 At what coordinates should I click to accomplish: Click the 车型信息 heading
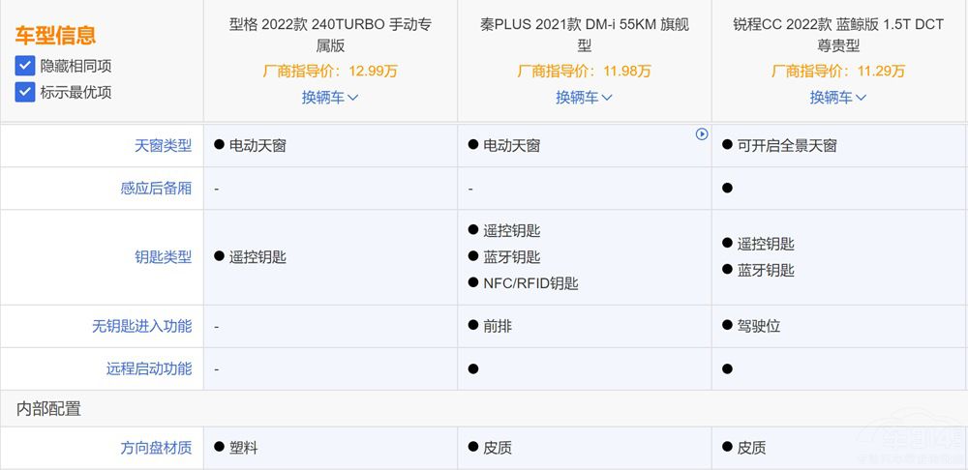pos(55,37)
